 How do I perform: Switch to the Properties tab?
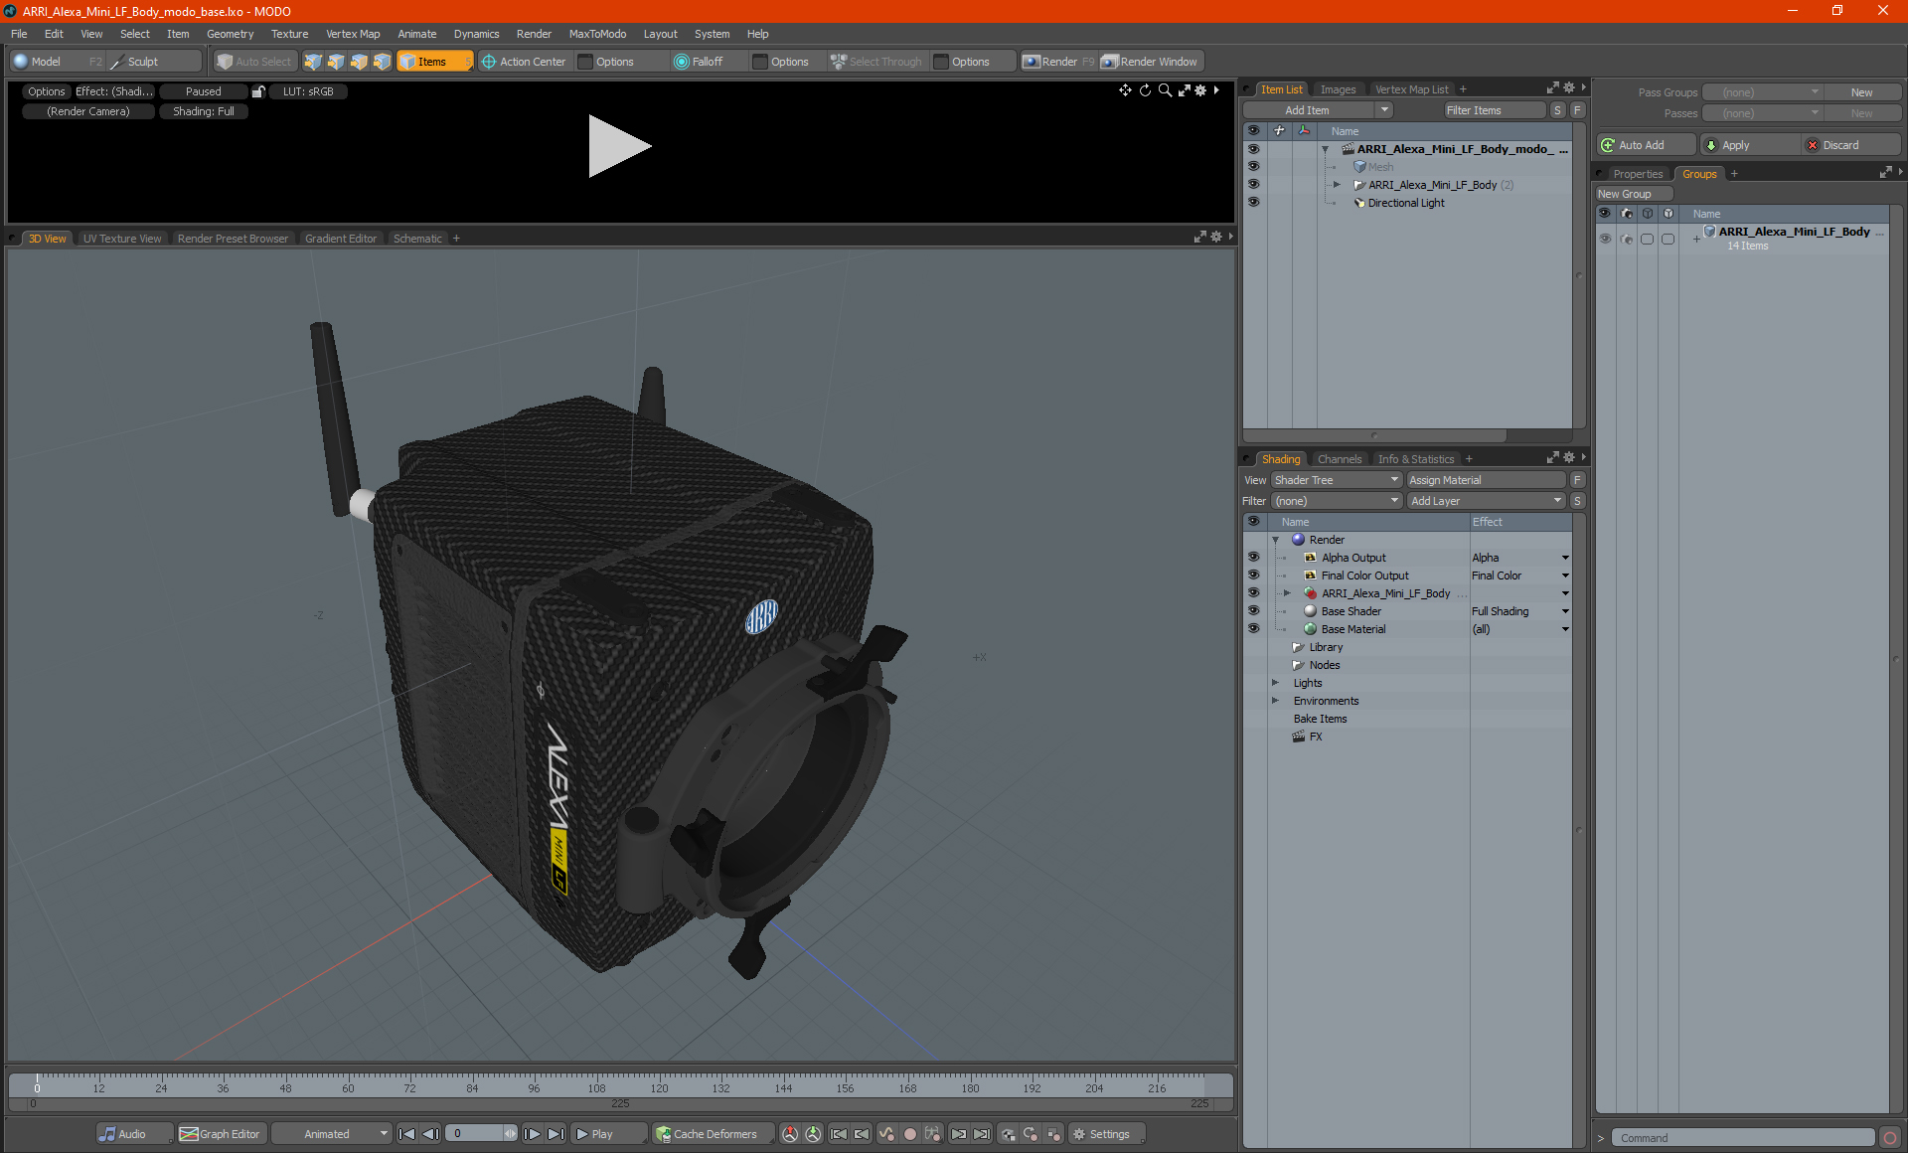pyautogui.click(x=1638, y=174)
